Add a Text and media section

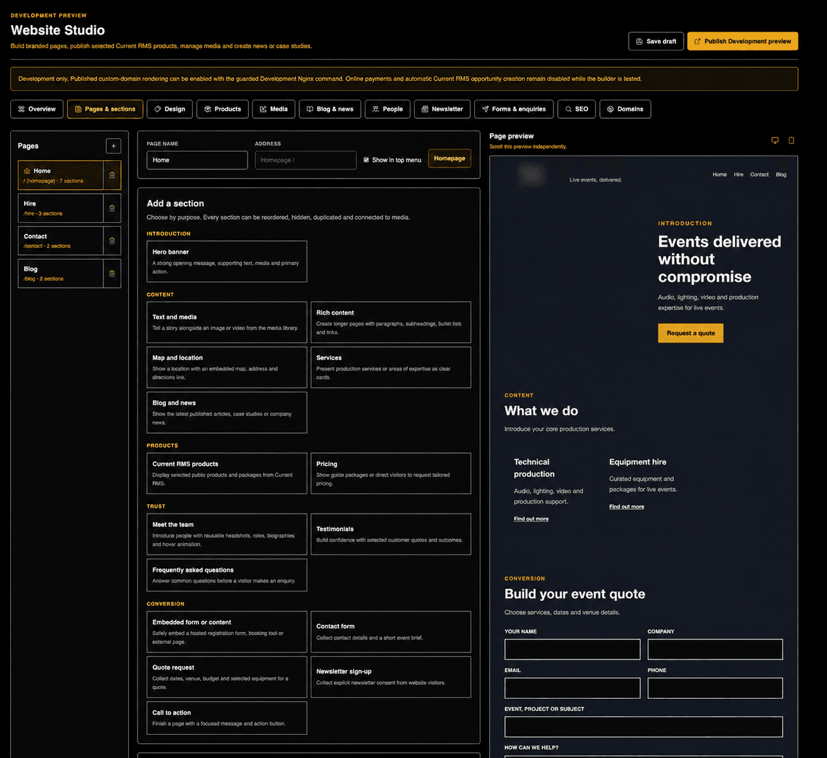[x=227, y=322]
